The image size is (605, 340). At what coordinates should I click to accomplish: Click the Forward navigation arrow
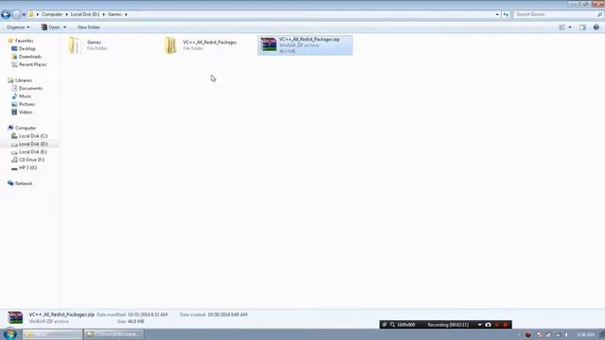(x=16, y=15)
